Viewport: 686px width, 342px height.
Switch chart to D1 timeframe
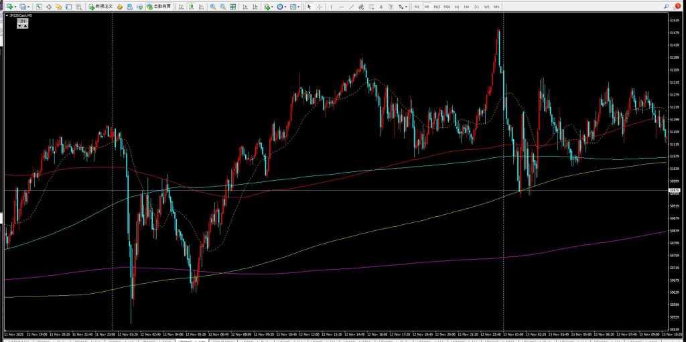click(x=477, y=7)
